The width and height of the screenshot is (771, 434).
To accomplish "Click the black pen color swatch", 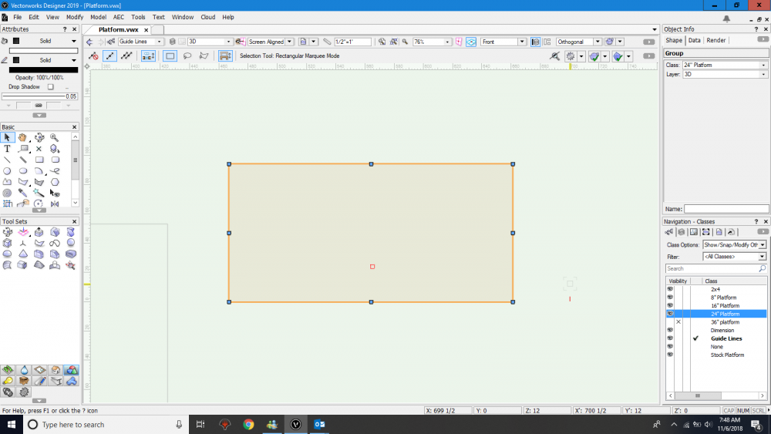I will [43, 70].
